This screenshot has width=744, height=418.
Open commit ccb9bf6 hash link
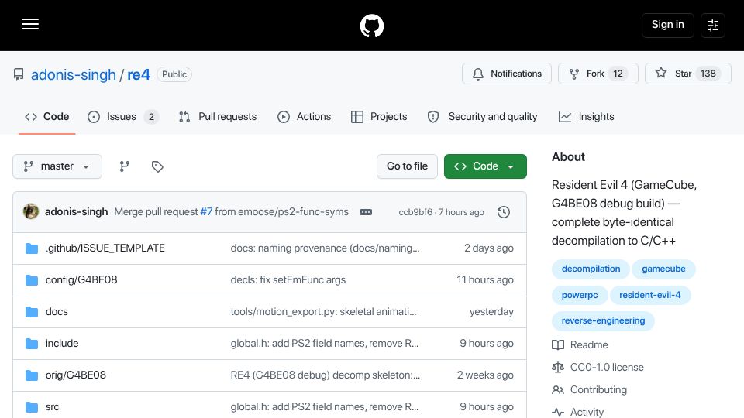(x=415, y=212)
